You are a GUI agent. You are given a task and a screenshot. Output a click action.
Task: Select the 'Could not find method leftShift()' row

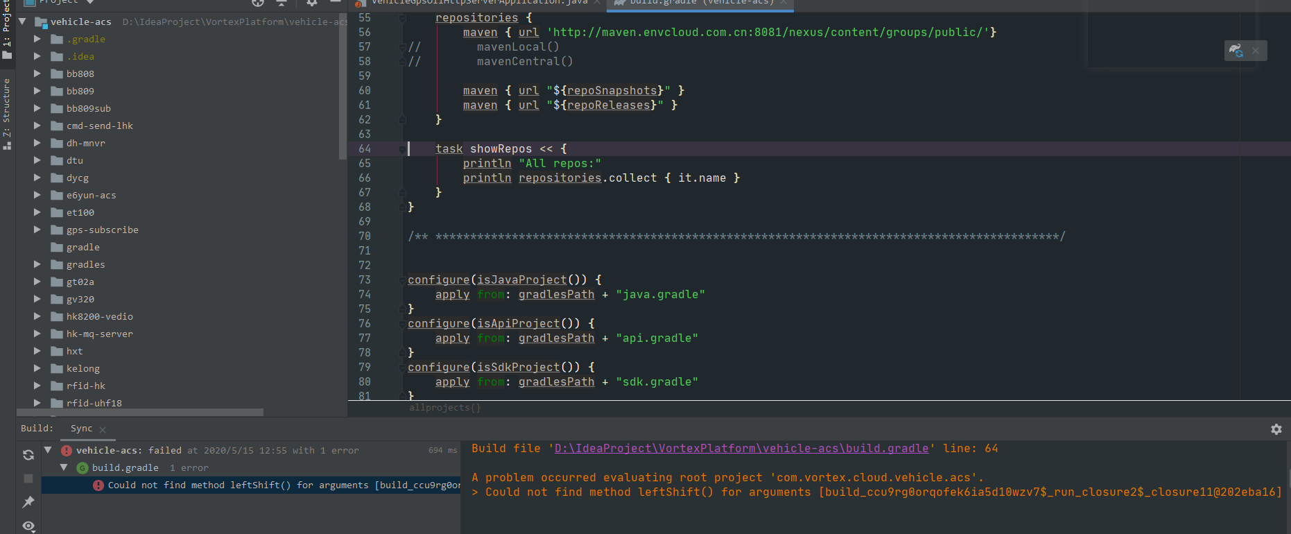pyautogui.click(x=251, y=485)
